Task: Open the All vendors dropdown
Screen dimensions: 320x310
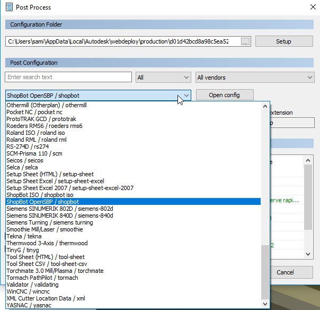Action: point(255,77)
